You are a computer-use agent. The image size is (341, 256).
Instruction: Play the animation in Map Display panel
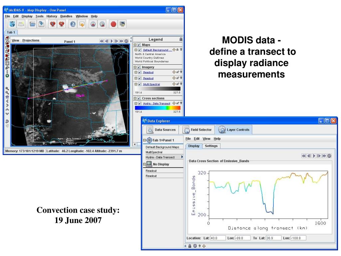(x=112, y=41)
